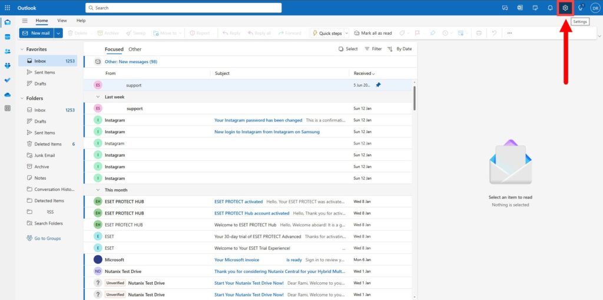Viewport: 603px width, 300px height.
Task: Open People contacts in left app rail
Action: click(7, 51)
